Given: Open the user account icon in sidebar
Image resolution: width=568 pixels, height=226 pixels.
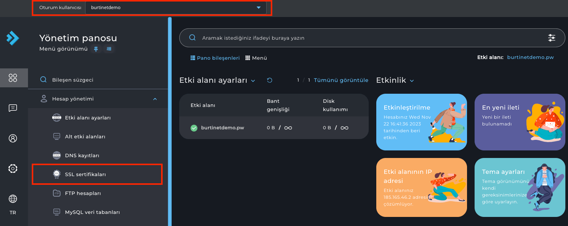Looking at the screenshot, I should [13, 138].
